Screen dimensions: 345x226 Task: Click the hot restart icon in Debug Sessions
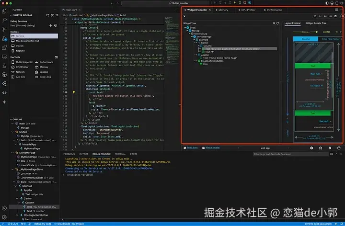(56, 25)
